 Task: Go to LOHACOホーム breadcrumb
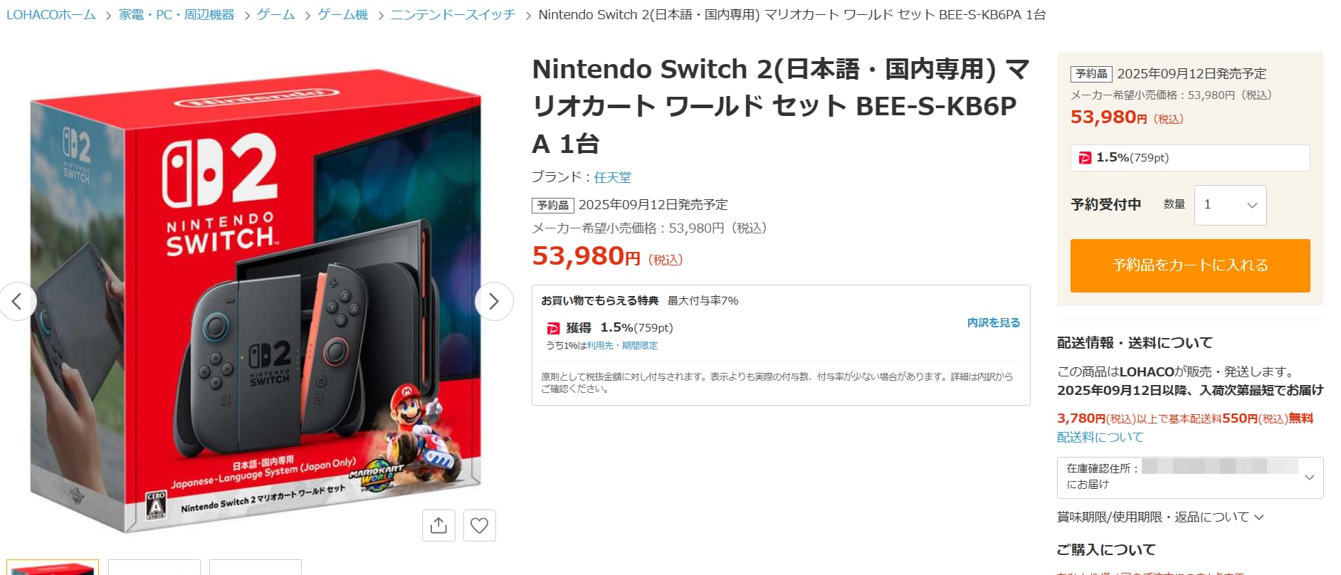(x=51, y=15)
